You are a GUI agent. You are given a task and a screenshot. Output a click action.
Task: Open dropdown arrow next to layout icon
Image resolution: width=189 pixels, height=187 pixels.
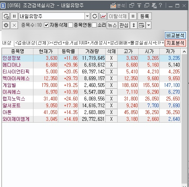tap(148, 25)
